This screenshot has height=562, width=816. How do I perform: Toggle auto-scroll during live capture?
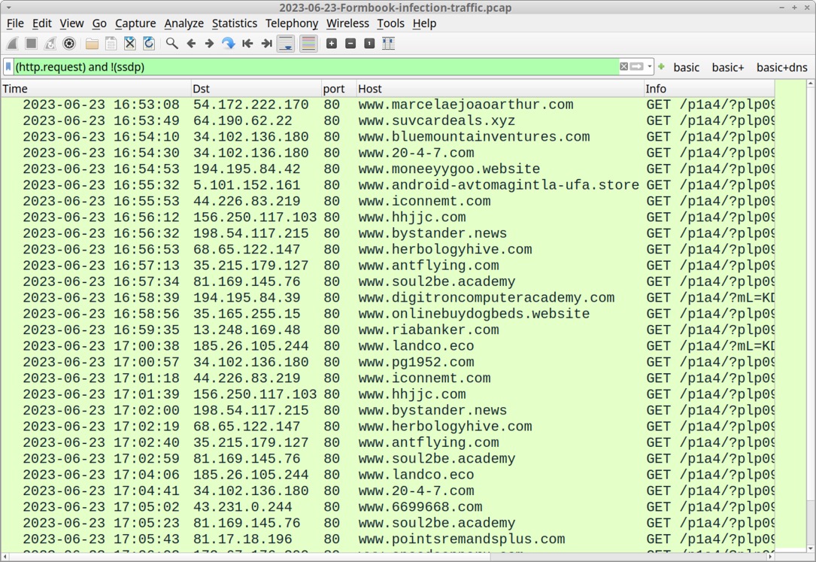pos(286,44)
